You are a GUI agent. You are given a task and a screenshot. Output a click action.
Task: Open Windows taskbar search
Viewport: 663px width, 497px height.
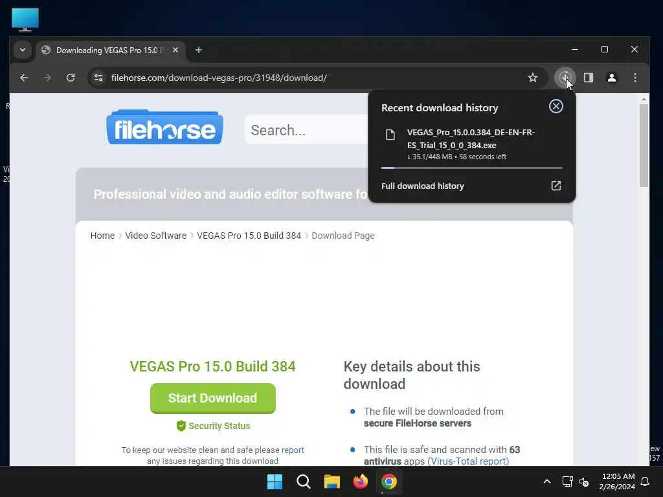[304, 481]
